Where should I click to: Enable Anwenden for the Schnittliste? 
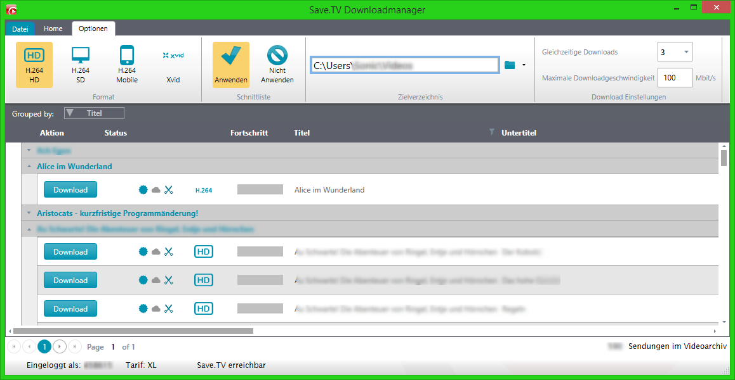point(231,65)
